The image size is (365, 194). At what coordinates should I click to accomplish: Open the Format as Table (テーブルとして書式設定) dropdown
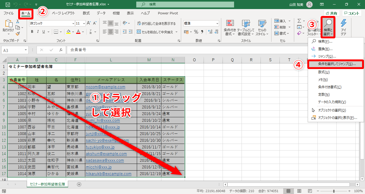(246, 27)
